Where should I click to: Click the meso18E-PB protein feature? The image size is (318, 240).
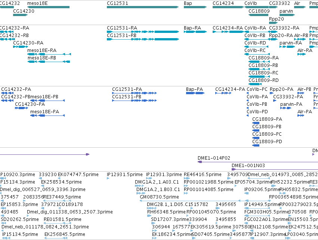tap(47, 101)
